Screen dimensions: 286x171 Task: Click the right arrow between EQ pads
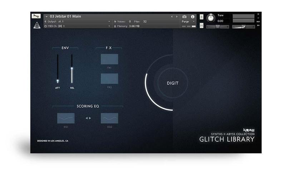90,118
